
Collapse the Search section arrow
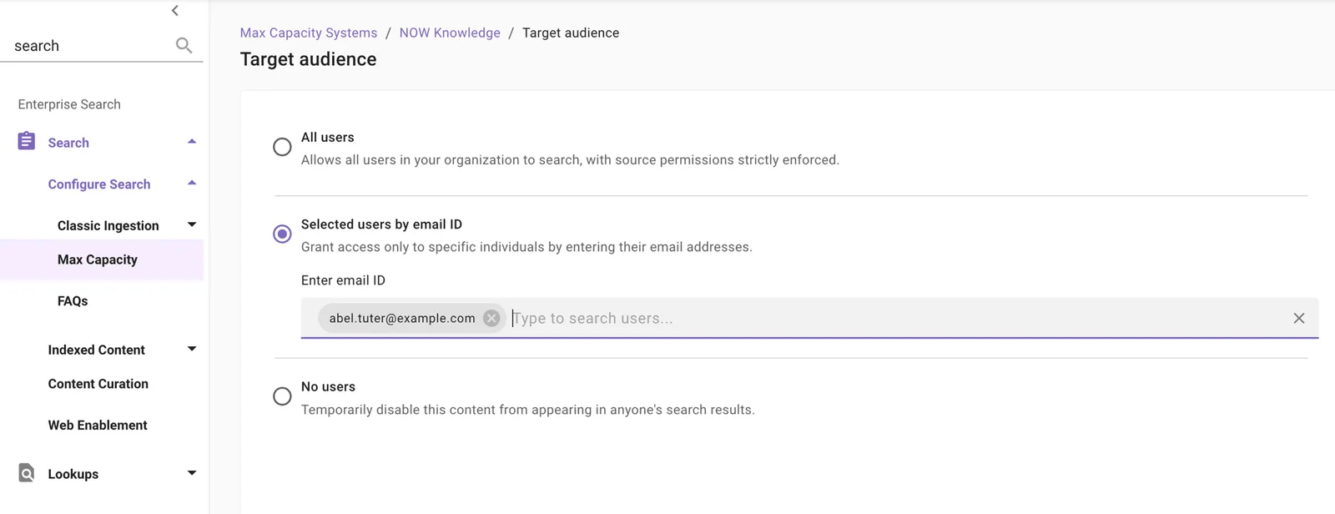192,142
